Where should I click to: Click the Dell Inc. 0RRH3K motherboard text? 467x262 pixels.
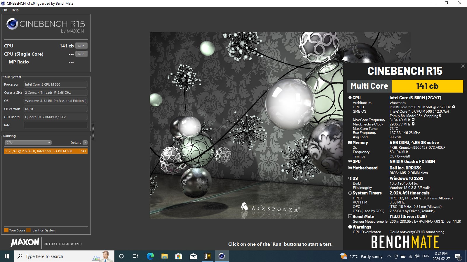pos(405,168)
